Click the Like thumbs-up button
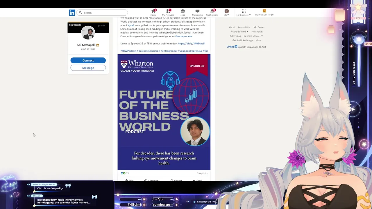 pyautogui.click(x=129, y=180)
